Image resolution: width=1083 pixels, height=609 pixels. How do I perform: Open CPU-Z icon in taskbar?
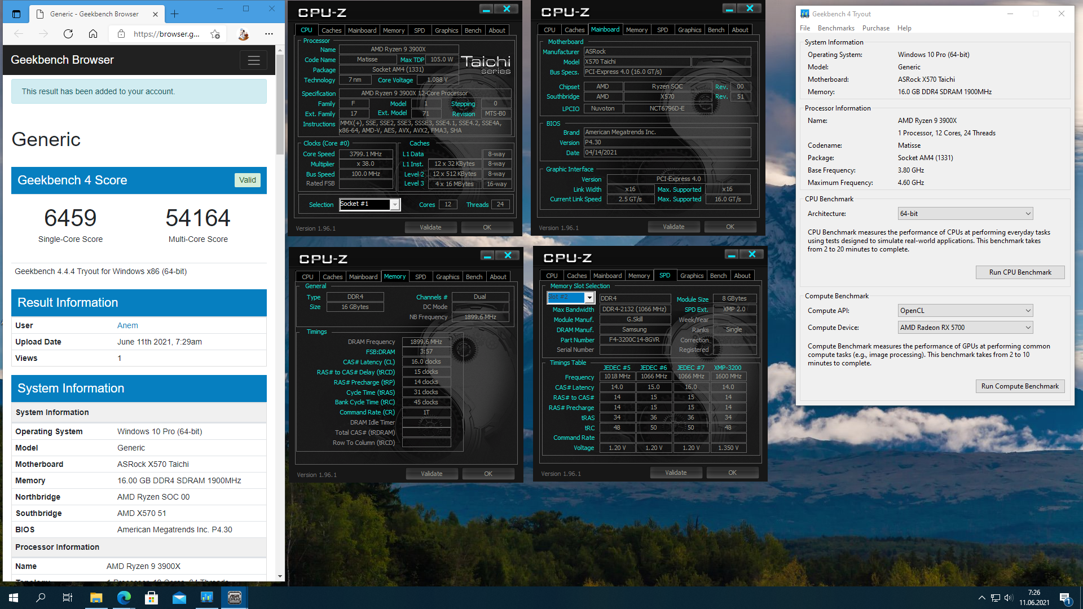234,598
